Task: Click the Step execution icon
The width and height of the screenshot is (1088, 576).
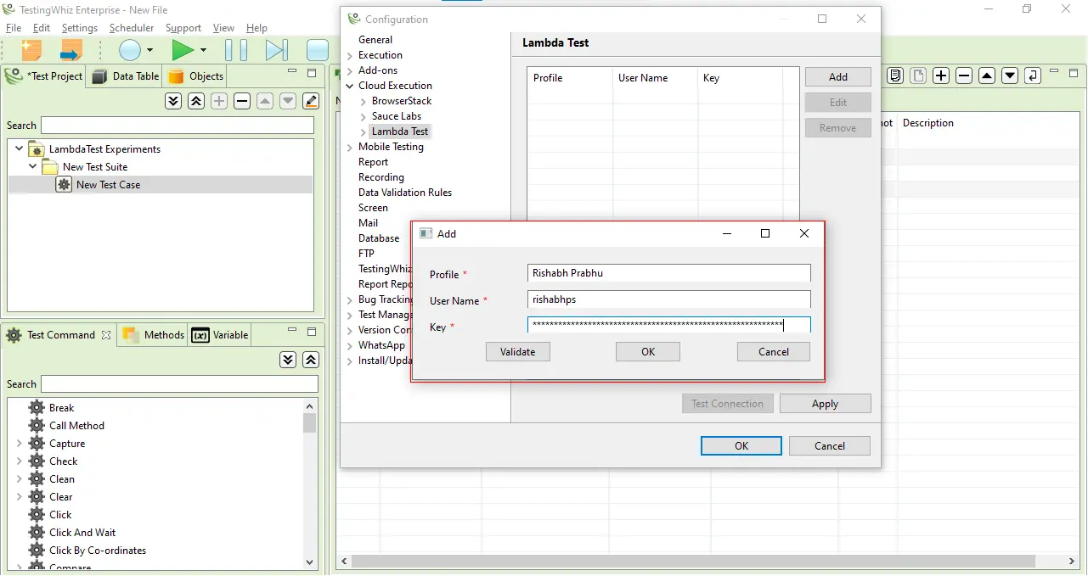Action: coord(276,49)
